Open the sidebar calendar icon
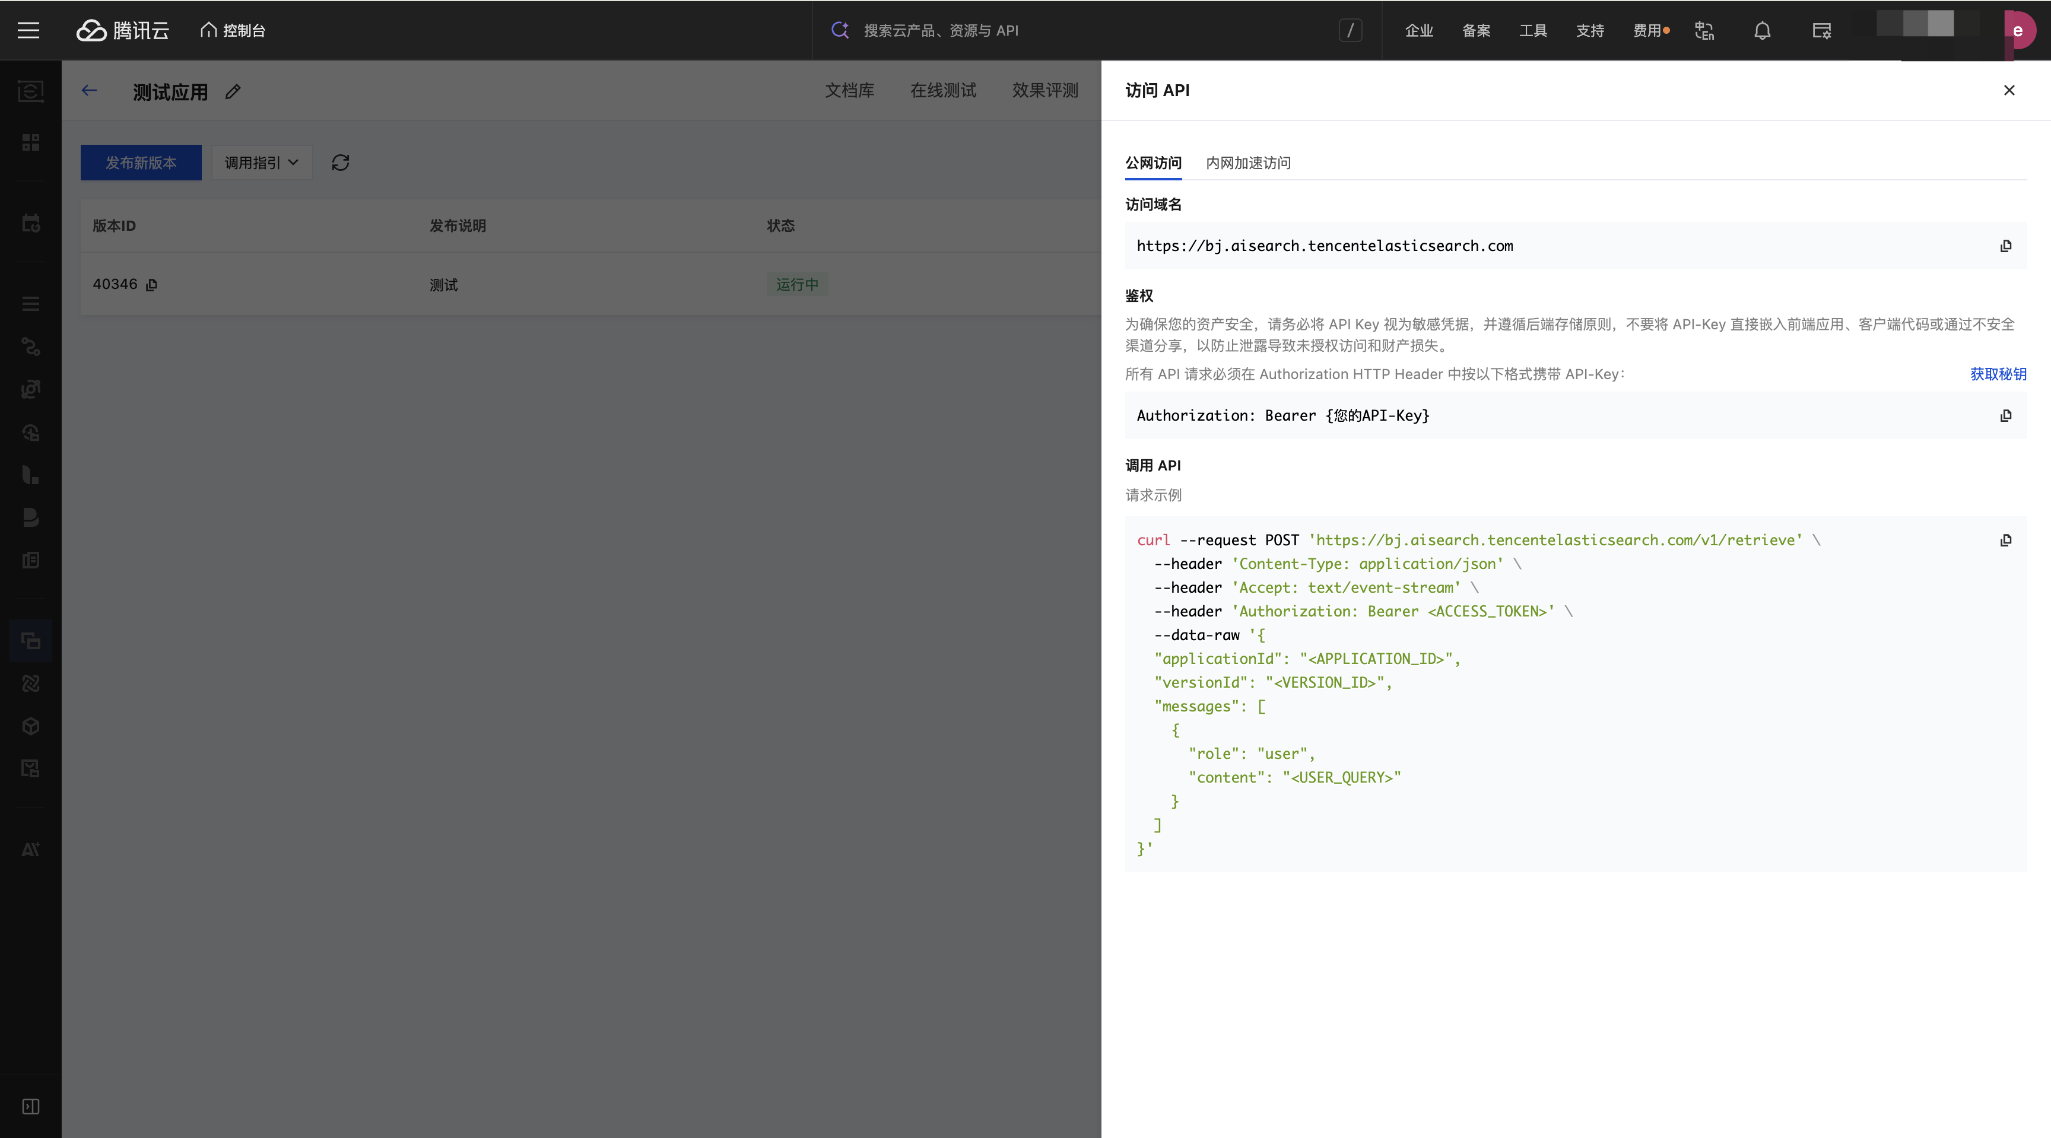2051x1138 pixels. [30, 224]
